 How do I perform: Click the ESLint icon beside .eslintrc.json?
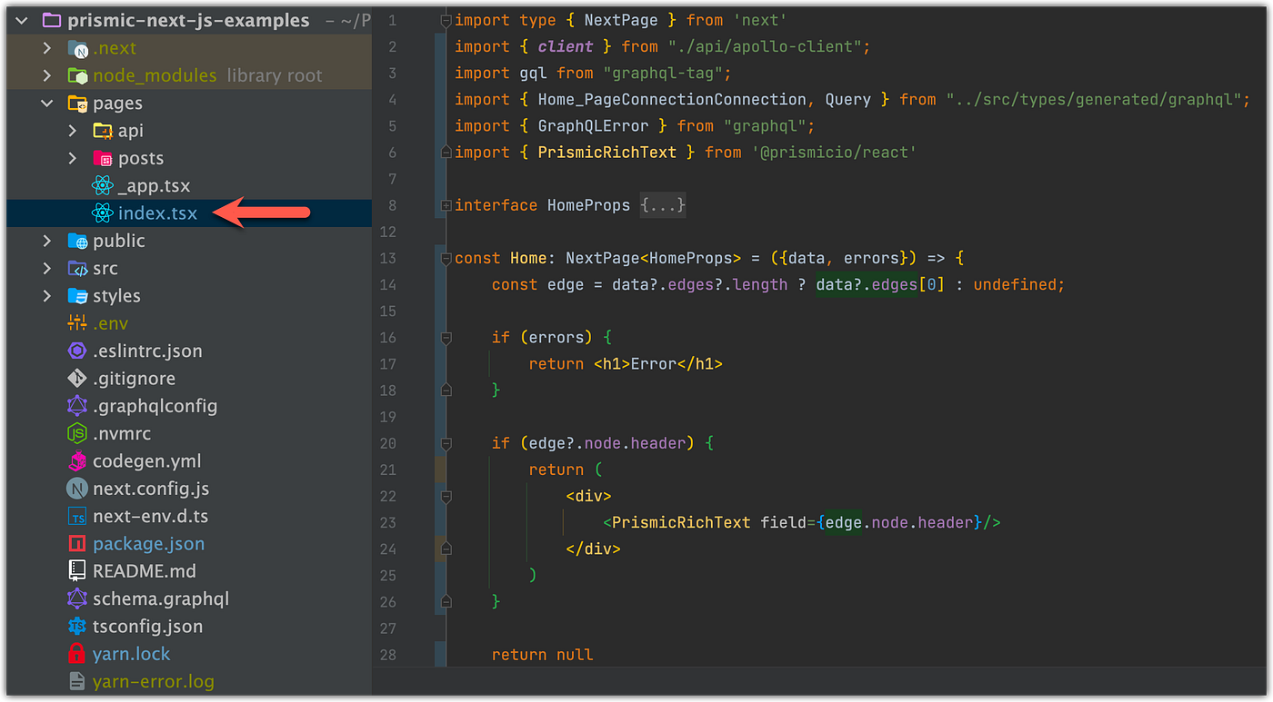click(75, 351)
